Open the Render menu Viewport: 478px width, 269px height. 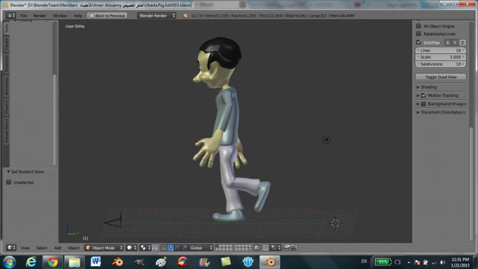(39, 16)
